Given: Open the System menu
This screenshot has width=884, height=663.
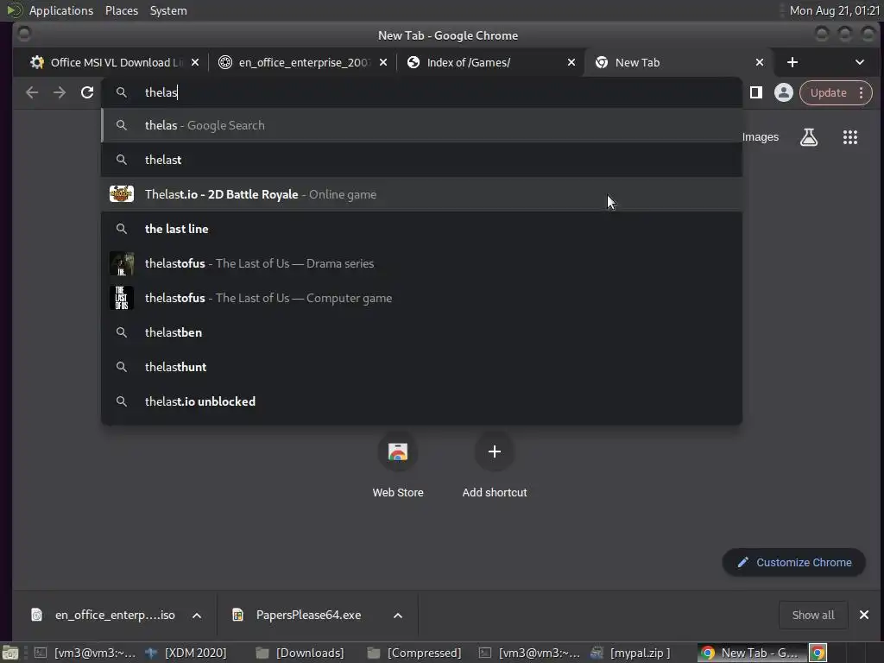Looking at the screenshot, I should (x=168, y=10).
